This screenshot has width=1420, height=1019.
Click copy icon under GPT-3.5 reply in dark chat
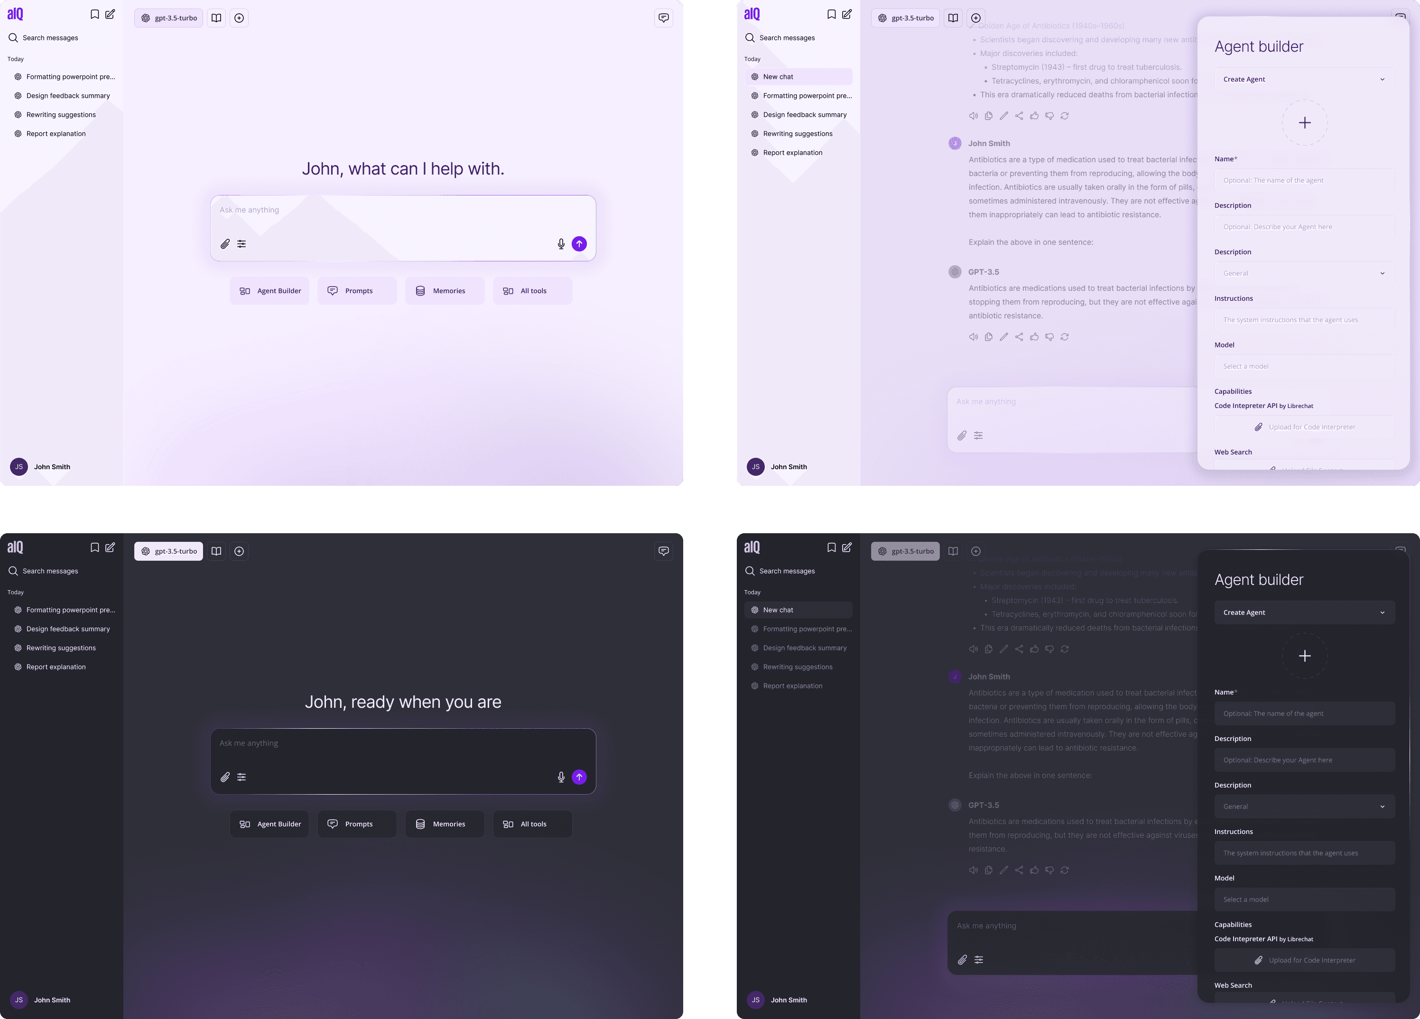pyautogui.click(x=989, y=870)
